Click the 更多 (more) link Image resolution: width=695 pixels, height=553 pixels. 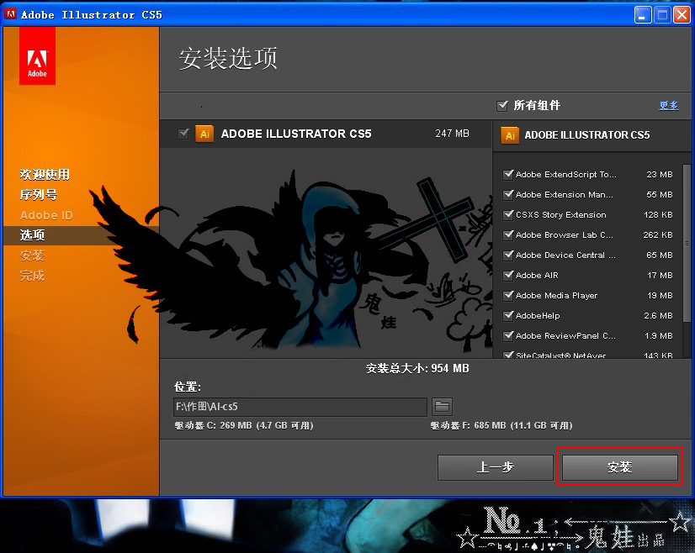(x=668, y=105)
